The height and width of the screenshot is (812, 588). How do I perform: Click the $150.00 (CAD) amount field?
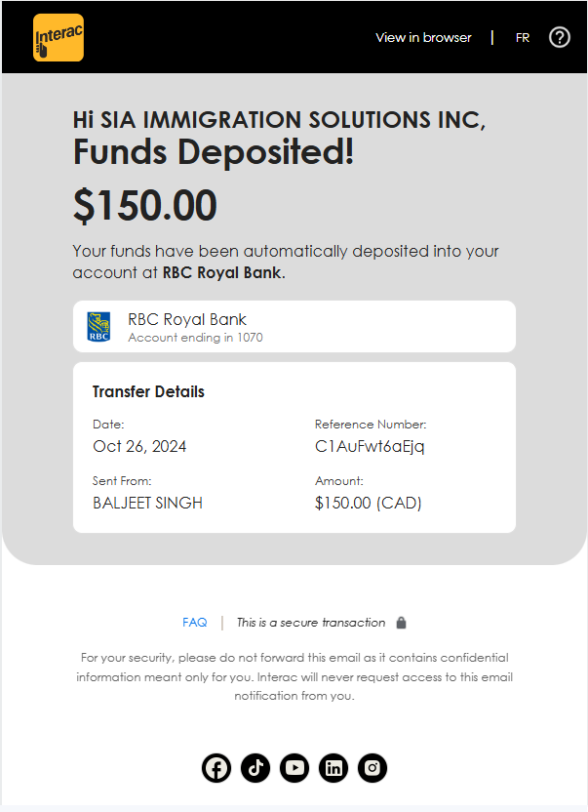tap(368, 503)
